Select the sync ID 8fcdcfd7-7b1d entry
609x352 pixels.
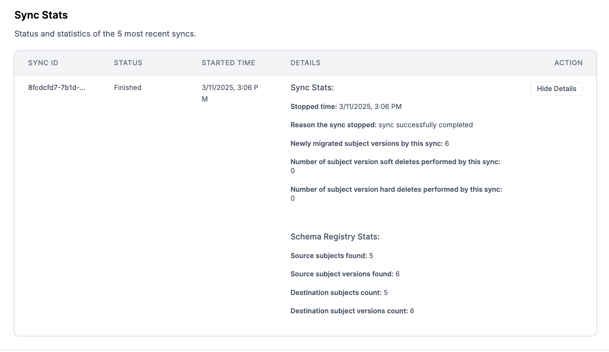pyautogui.click(x=57, y=87)
